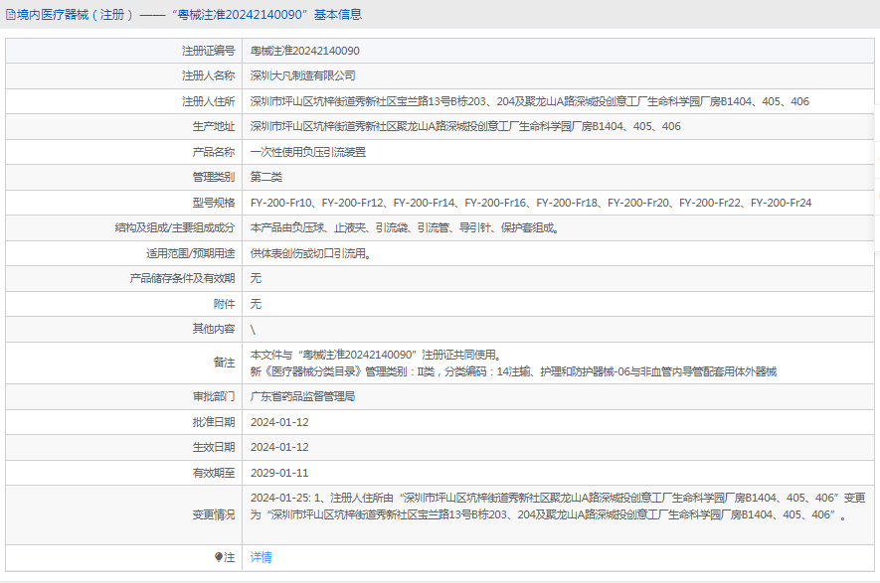This screenshot has width=880, height=583.
Task: Click the 变更情况 change record text
Action: (558, 507)
